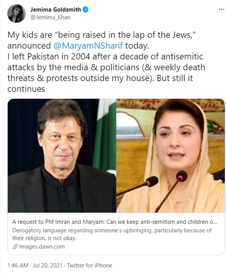Click the tweet's first line about kids
Screen dimensions: 226x274
pos(102,35)
